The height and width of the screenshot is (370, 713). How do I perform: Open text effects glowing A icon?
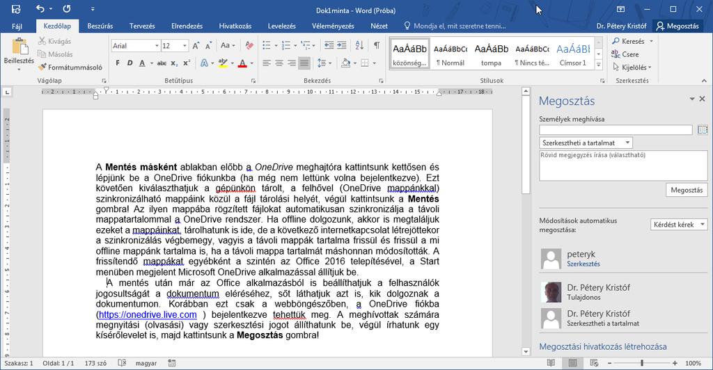pos(204,63)
